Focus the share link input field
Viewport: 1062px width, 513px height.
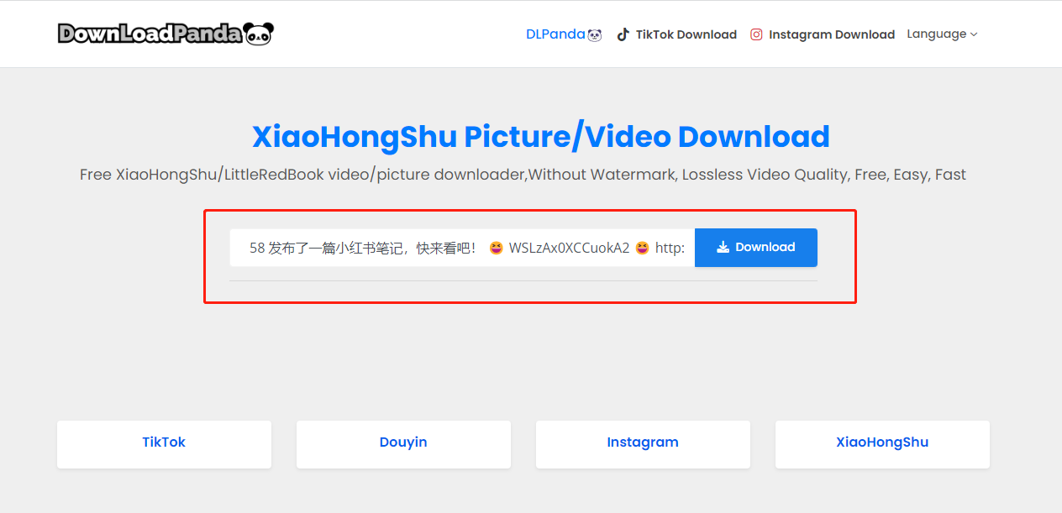point(462,248)
